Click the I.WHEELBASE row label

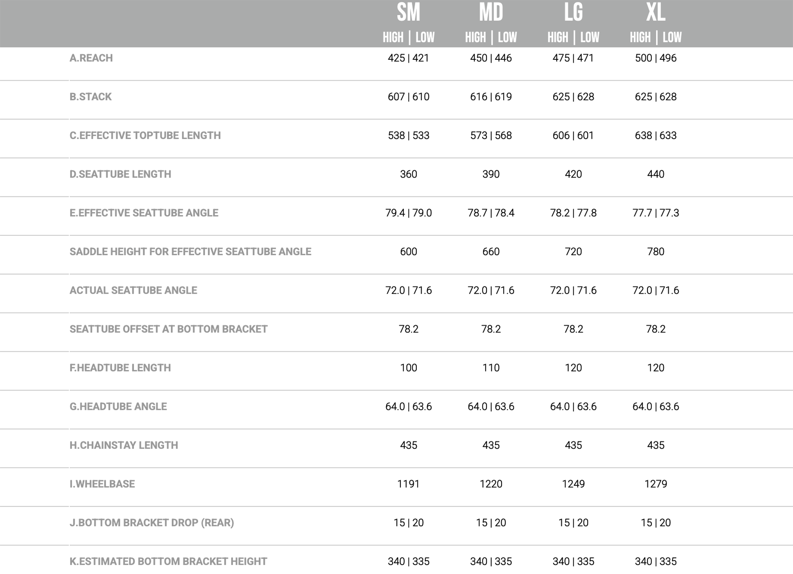pyautogui.click(x=102, y=484)
